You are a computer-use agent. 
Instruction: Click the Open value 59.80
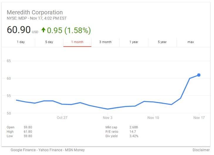tap(28, 127)
